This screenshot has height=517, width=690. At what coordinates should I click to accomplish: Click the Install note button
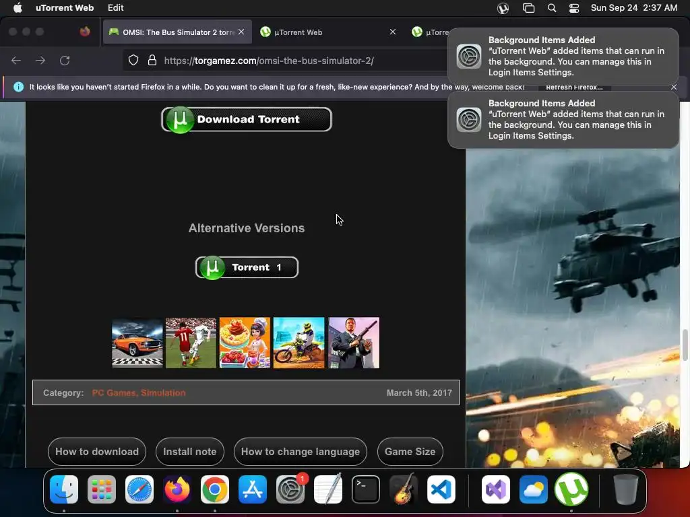tap(189, 452)
